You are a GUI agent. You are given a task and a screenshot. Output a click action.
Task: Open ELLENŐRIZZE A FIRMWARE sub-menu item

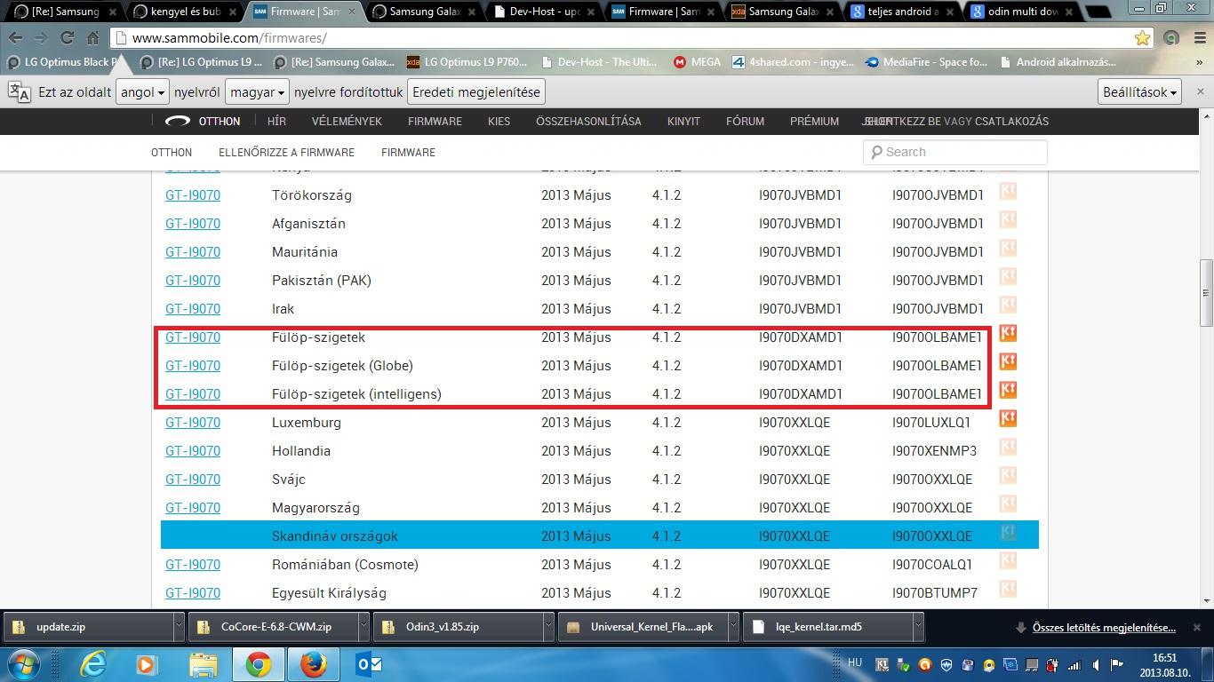pyautogui.click(x=286, y=153)
